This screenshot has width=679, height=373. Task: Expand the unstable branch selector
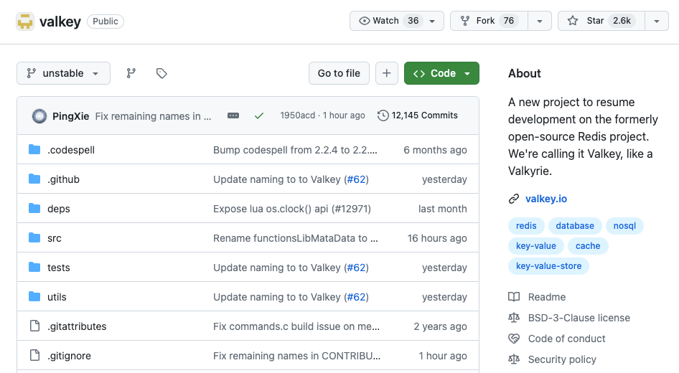click(63, 73)
